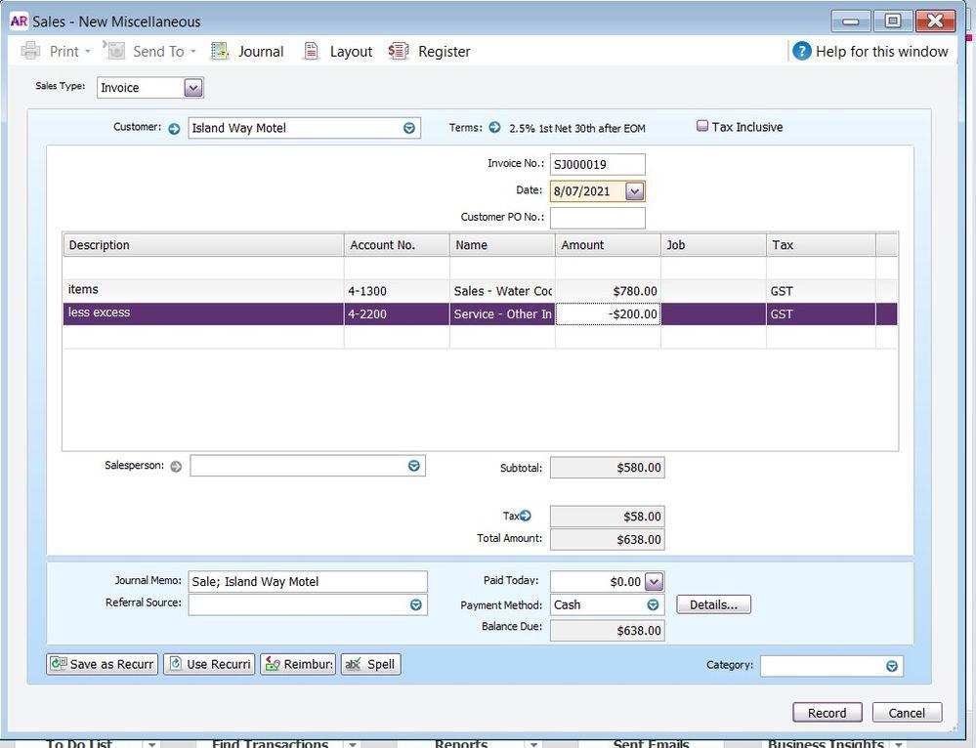
Task: Click the Save as Recurring icon button
Action: (x=57, y=664)
